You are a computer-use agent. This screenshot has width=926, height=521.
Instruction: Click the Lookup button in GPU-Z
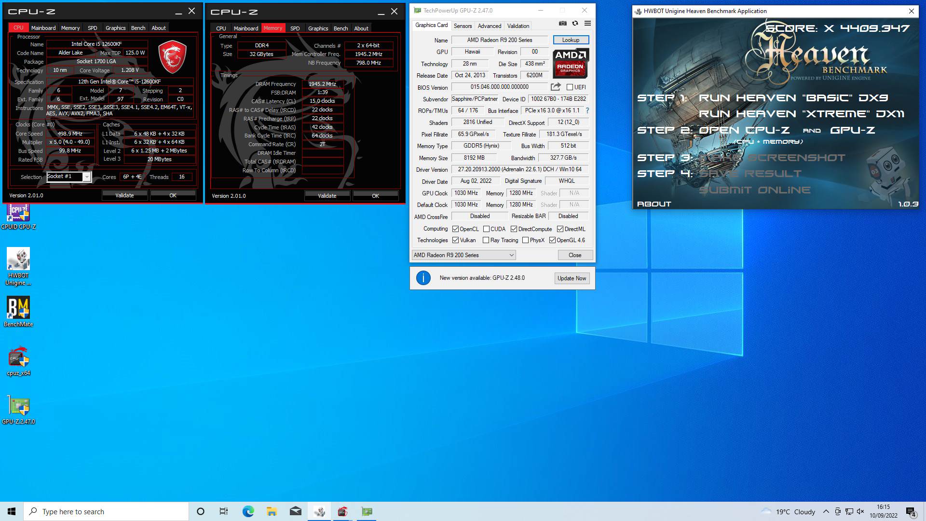click(571, 40)
